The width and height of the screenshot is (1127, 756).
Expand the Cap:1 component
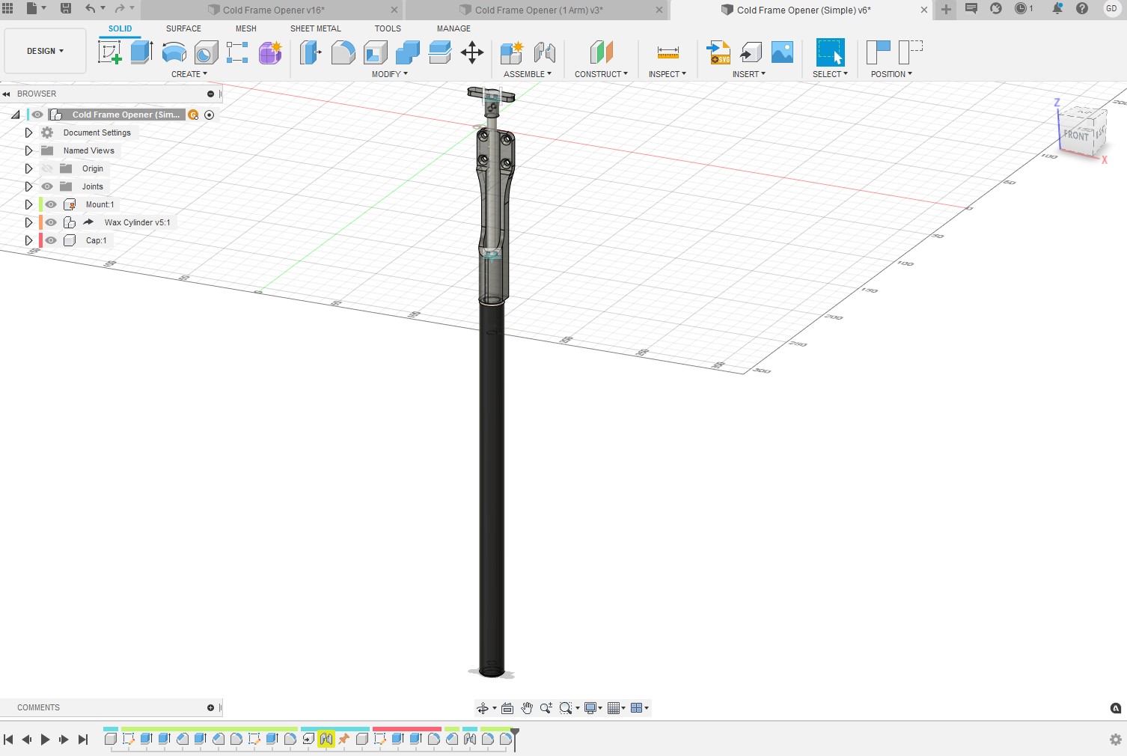point(28,240)
